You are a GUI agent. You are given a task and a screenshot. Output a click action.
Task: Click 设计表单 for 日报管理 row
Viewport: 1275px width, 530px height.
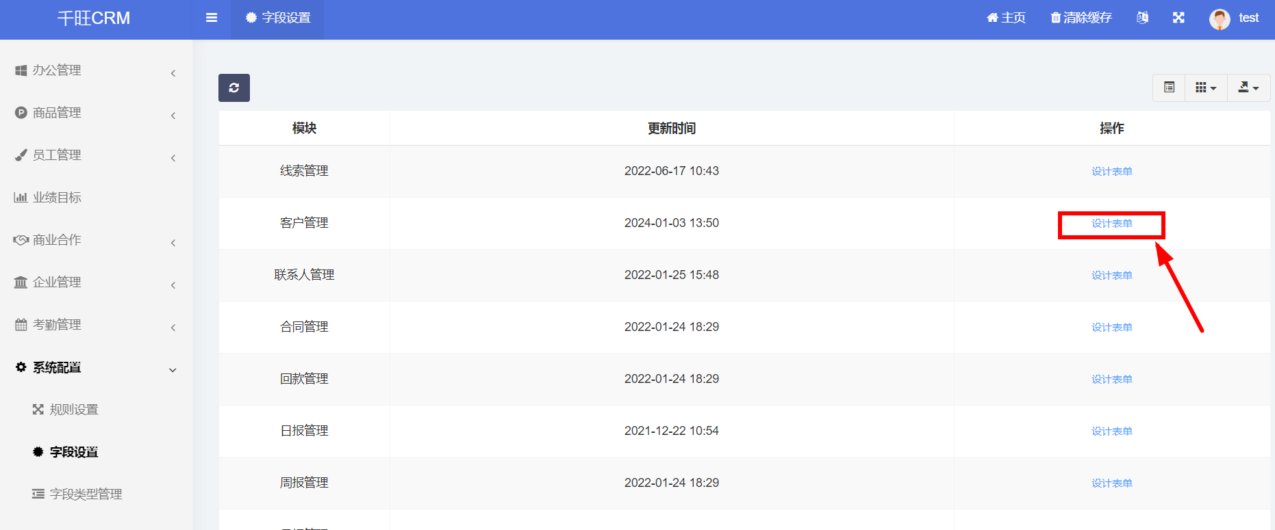click(1111, 432)
